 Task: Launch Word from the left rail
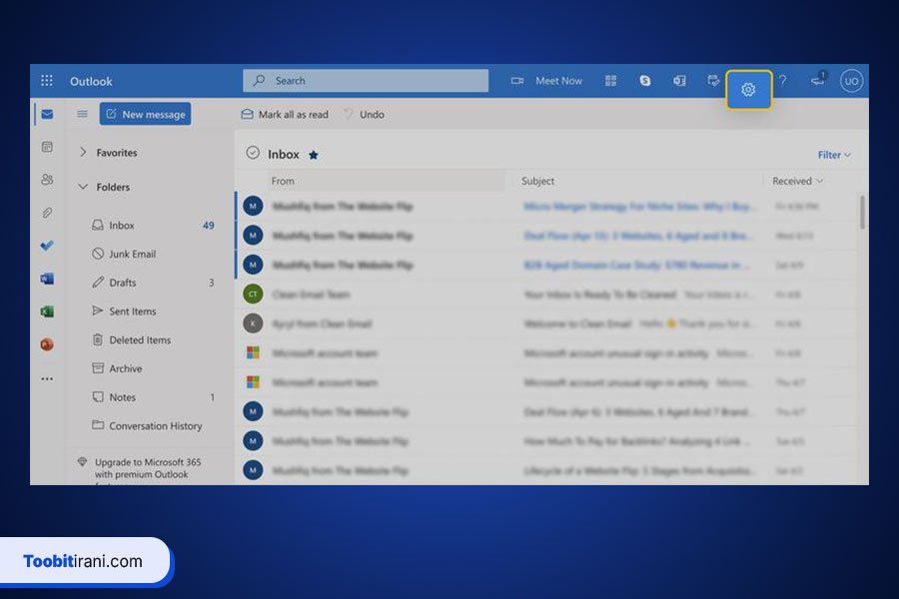click(x=47, y=279)
